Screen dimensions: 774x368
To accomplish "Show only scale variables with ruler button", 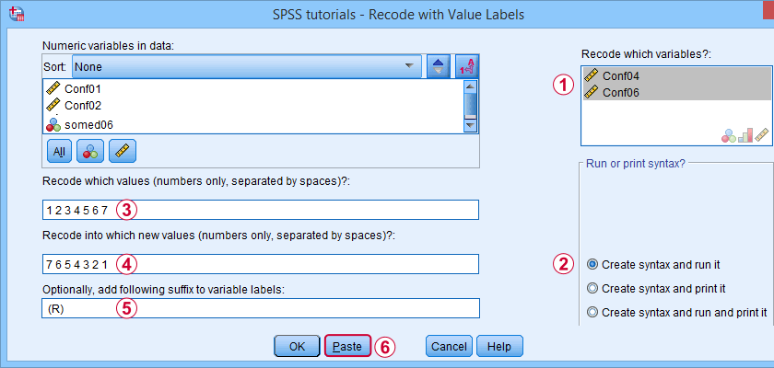I will (123, 151).
